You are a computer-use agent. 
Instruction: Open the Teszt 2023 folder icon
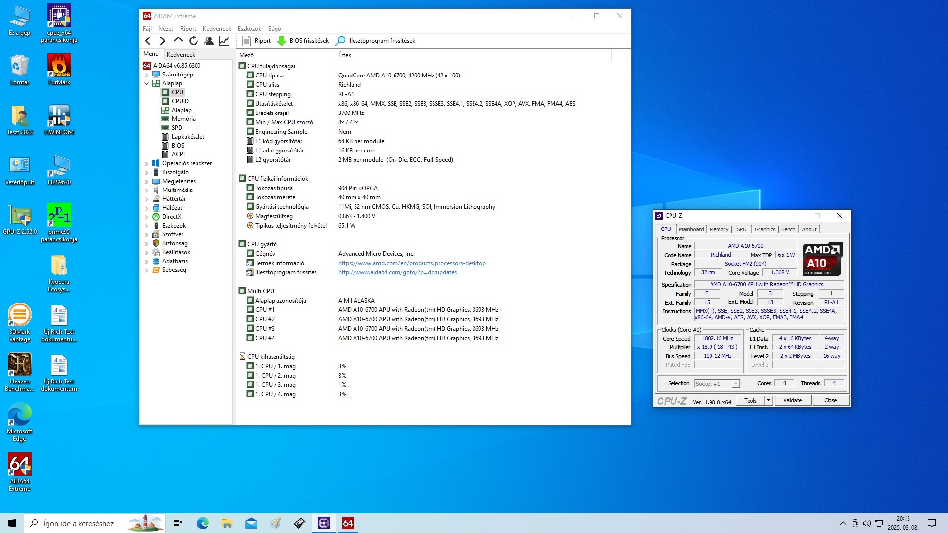(20, 119)
